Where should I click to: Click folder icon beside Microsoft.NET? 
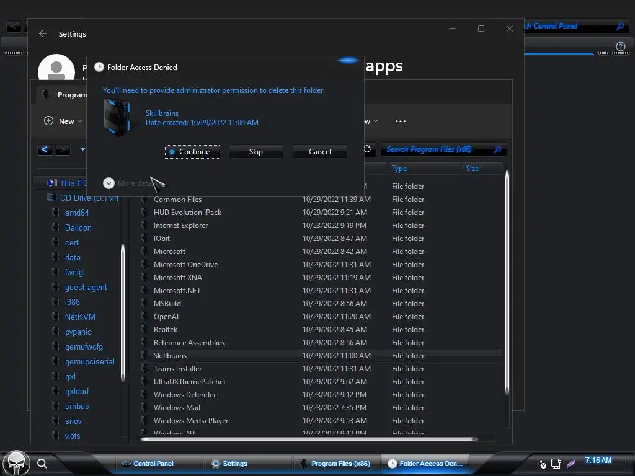(144, 290)
